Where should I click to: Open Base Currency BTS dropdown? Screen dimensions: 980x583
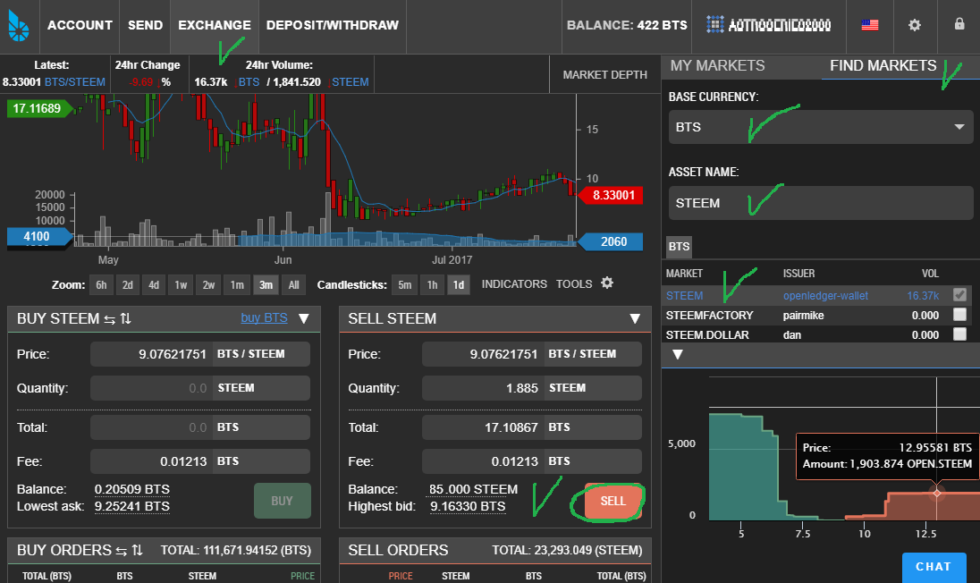821,127
